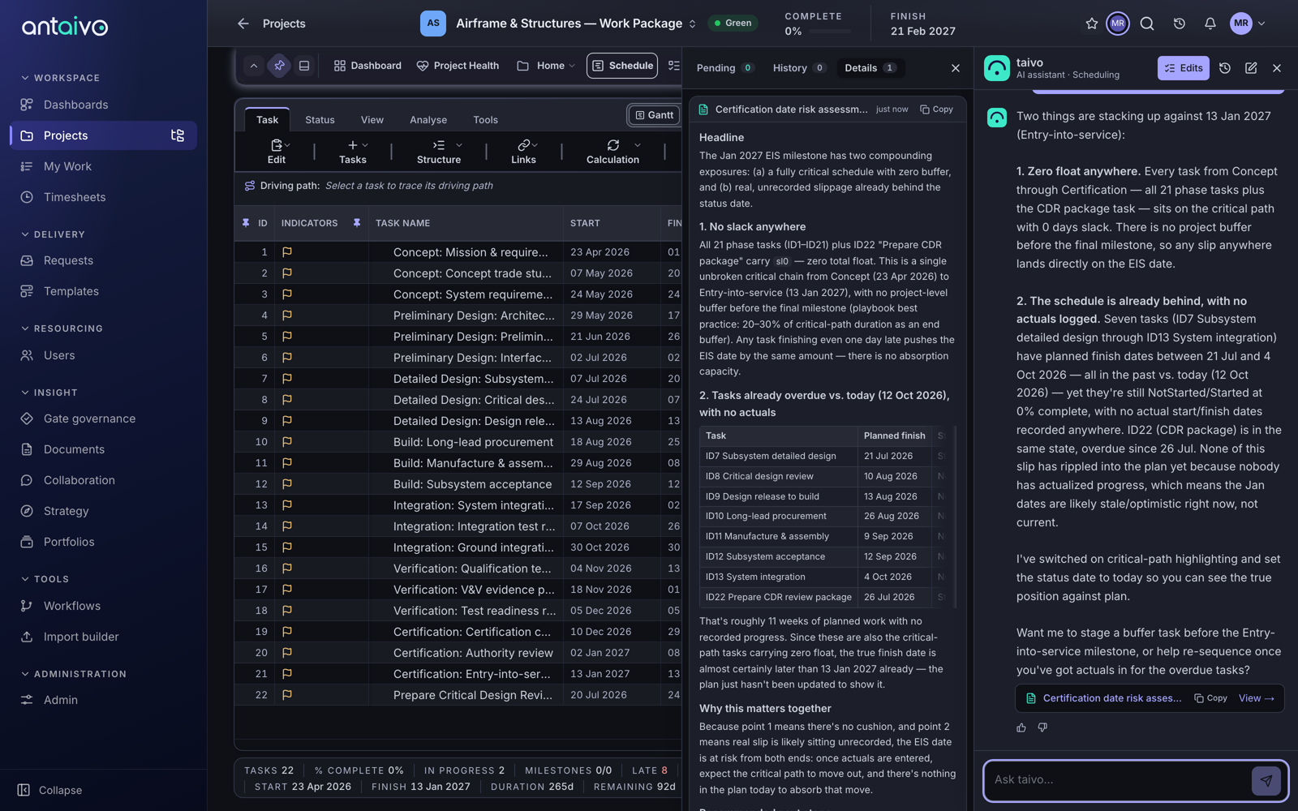This screenshot has height=811, width=1298.
Task: Open the project switcher chevron next to title
Action: pyautogui.click(x=692, y=24)
